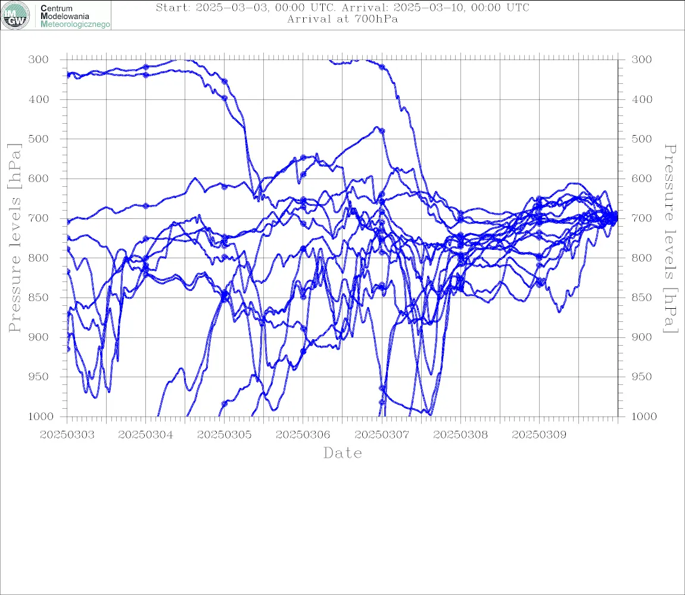Click the IMGW round logo icon
The image size is (685, 595).
pyautogui.click(x=15, y=15)
